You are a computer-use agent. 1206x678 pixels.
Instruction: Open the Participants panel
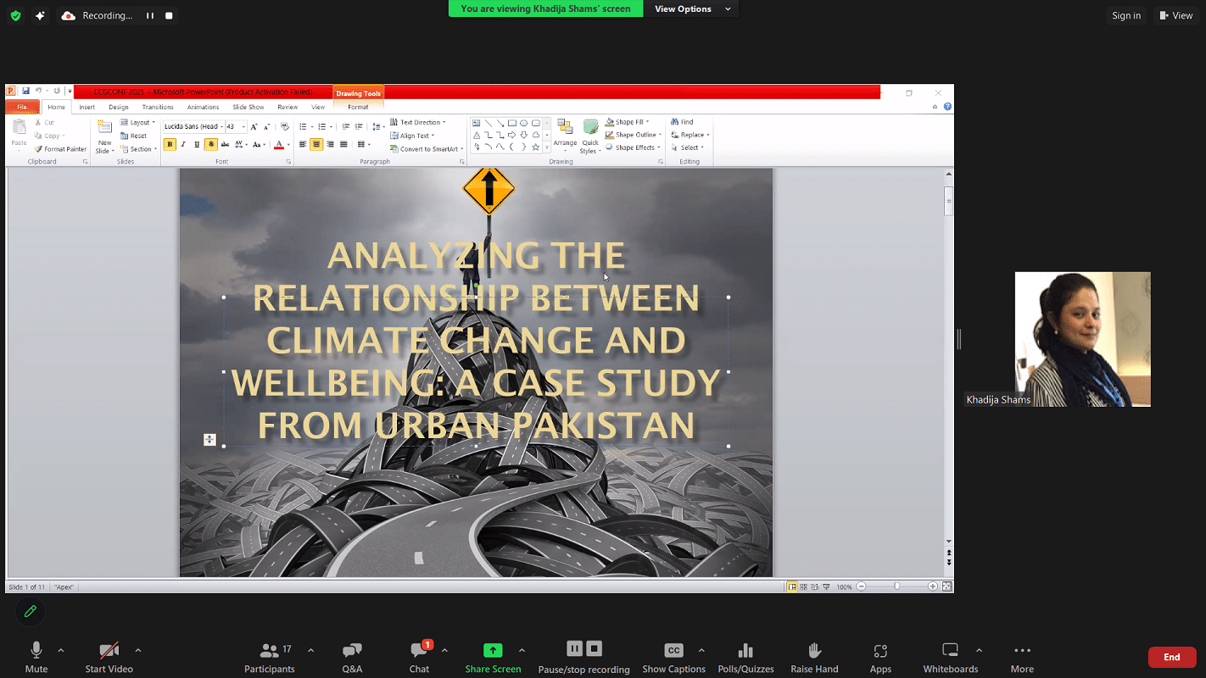(270, 651)
